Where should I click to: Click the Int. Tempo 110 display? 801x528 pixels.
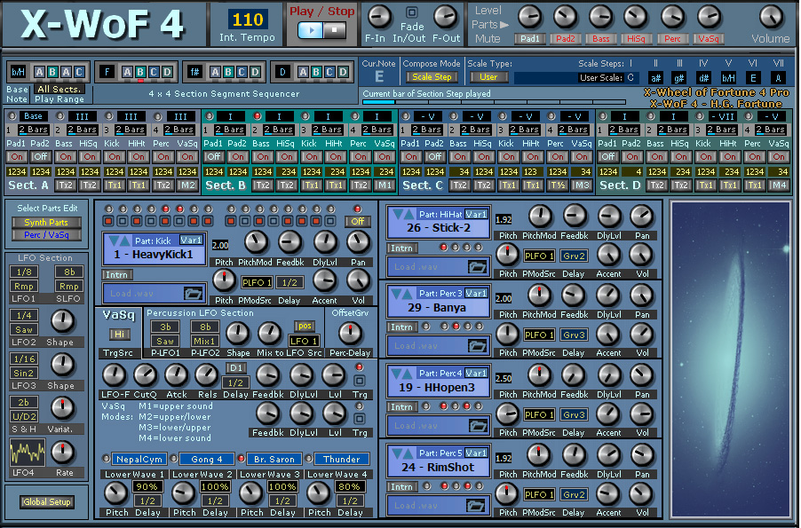[x=247, y=20]
